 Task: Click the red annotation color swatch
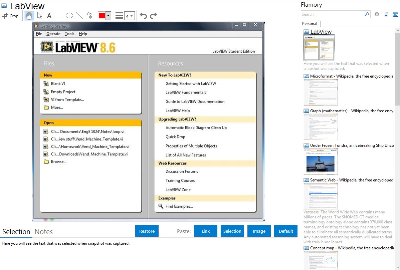point(102,16)
